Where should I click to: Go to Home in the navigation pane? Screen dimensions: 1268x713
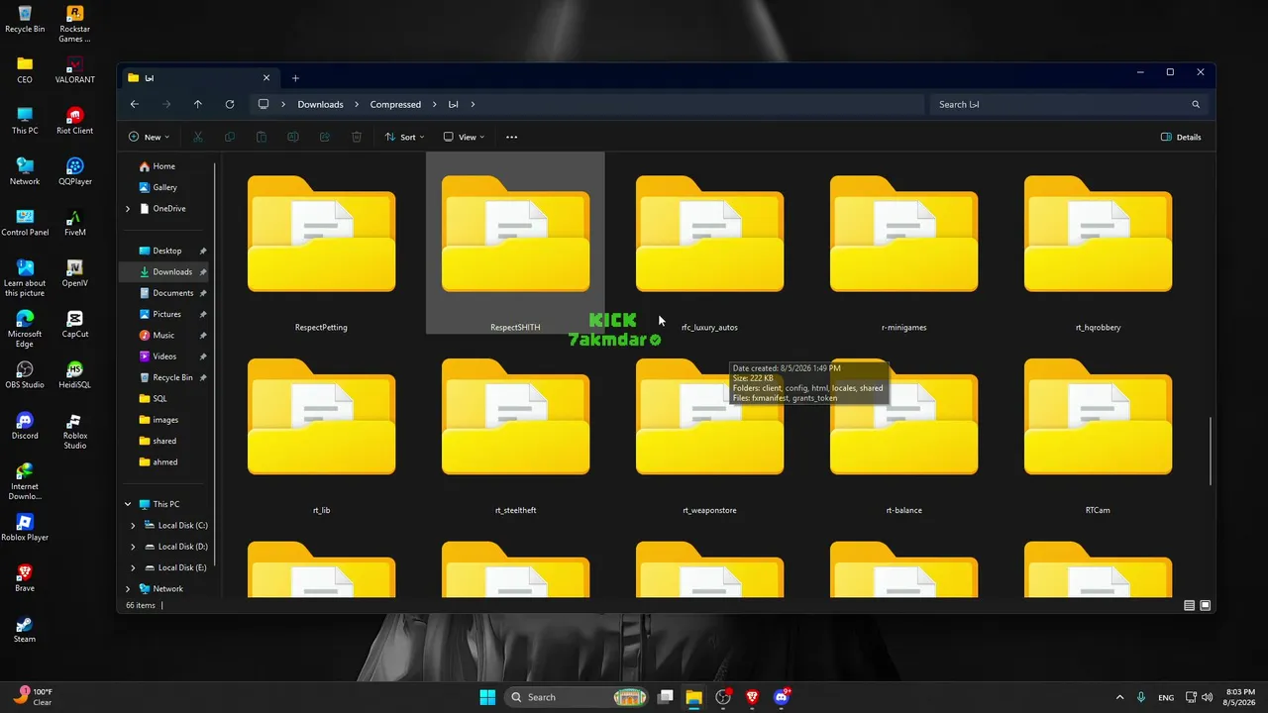pos(164,166)
